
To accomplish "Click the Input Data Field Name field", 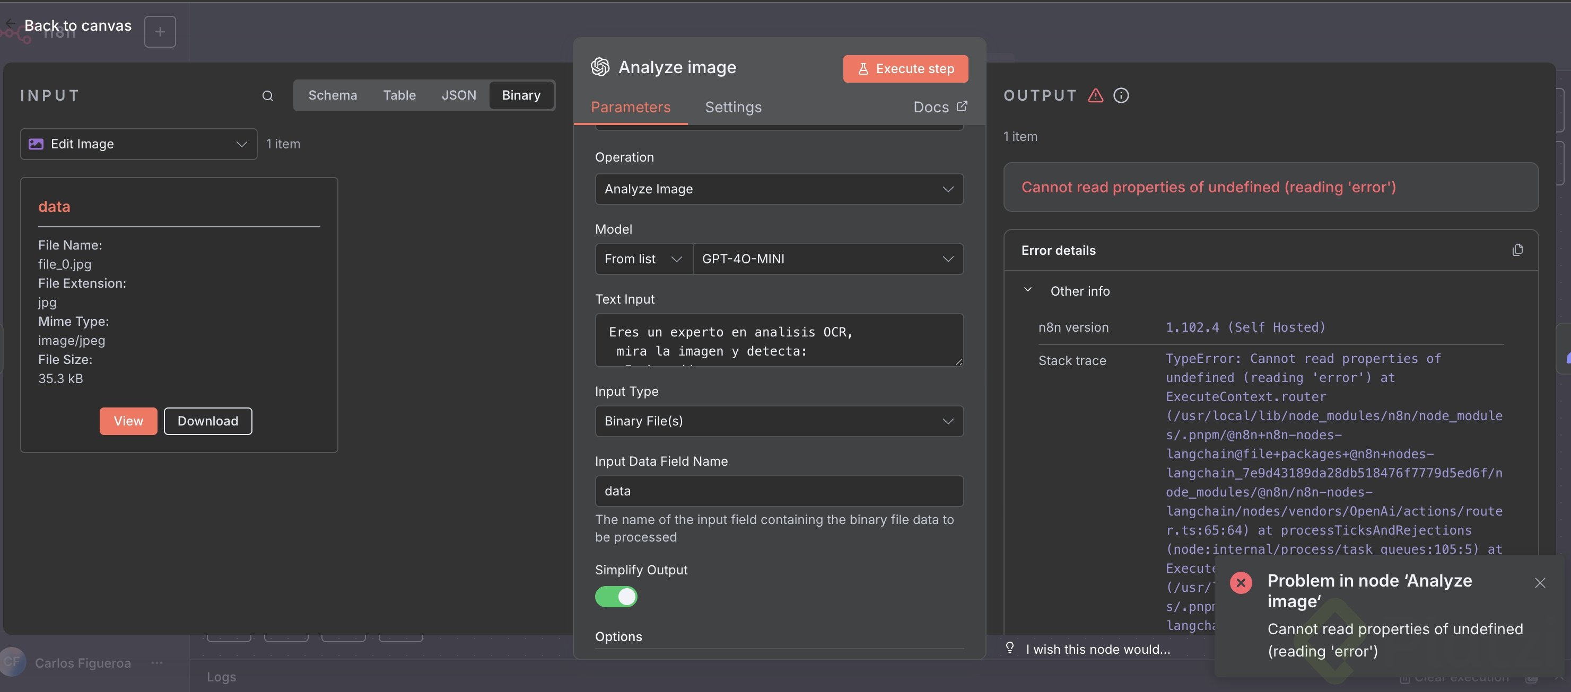I will pos(779,491).
